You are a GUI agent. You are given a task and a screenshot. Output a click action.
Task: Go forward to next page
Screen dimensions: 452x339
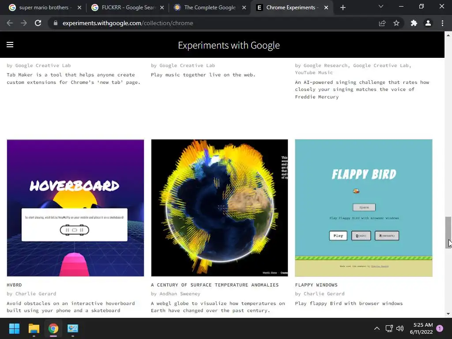pos(24,23)
